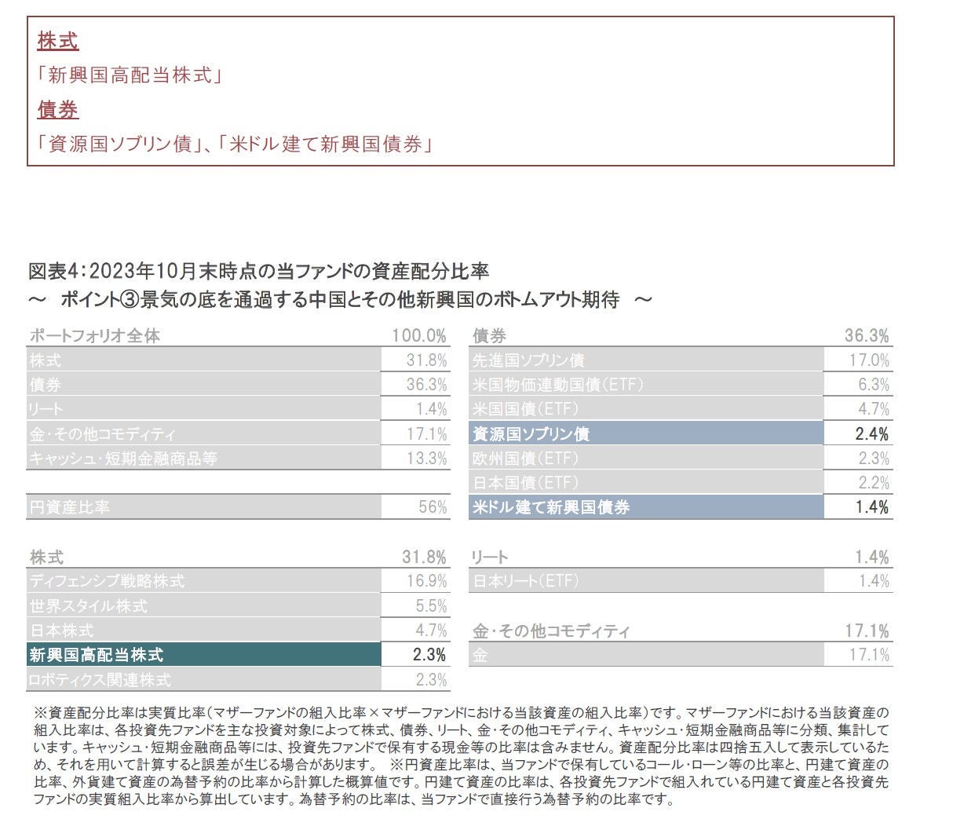Click the 図表4 chart title line
Viewport: 953px width, 819px height.
click(258, 272)
